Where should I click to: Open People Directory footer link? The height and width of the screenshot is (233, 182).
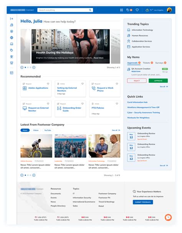58,206
